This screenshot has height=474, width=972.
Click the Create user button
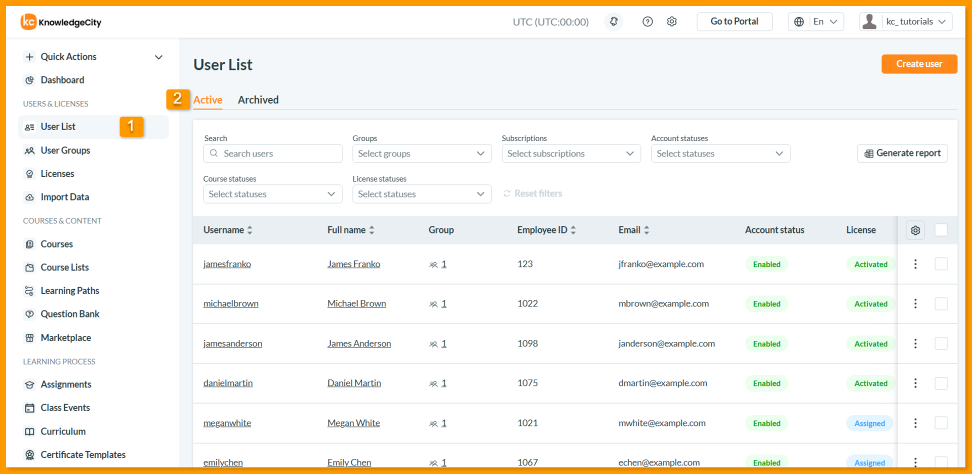pos(919,64)
